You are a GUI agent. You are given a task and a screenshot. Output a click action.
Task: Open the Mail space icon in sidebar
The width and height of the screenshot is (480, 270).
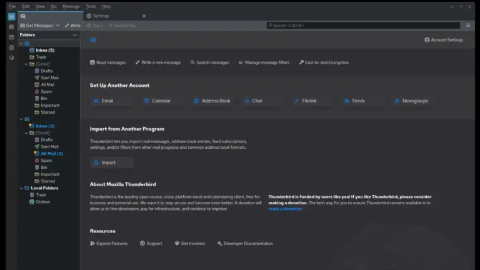coord(11,16)
